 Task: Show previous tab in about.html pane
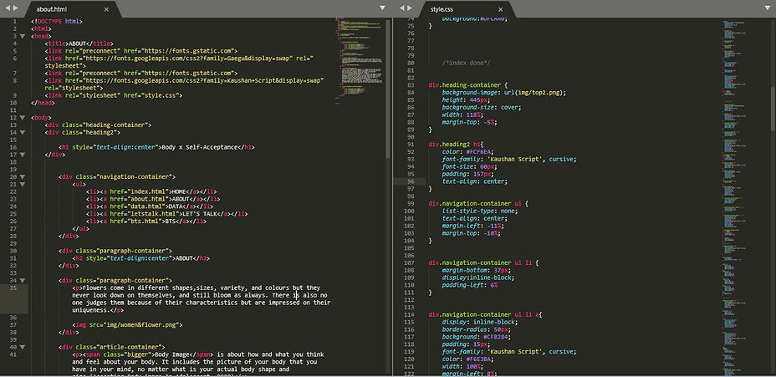(x=8, y=8)
